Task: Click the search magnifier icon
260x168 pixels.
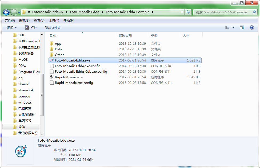Action: pyautogui.click(x=254, y=12)
